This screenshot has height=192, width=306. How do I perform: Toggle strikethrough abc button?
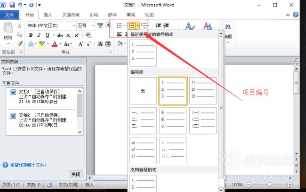60,35
